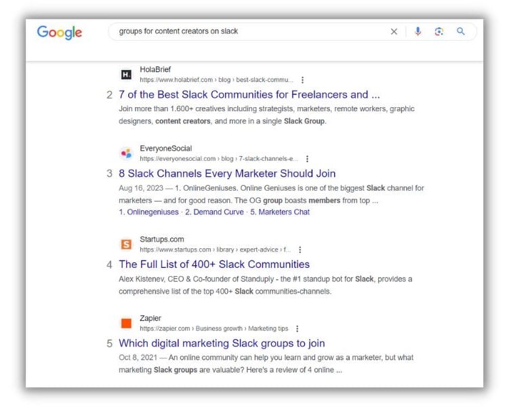
Task: Open more options for Startups.com result
Action: click(300, 250)
